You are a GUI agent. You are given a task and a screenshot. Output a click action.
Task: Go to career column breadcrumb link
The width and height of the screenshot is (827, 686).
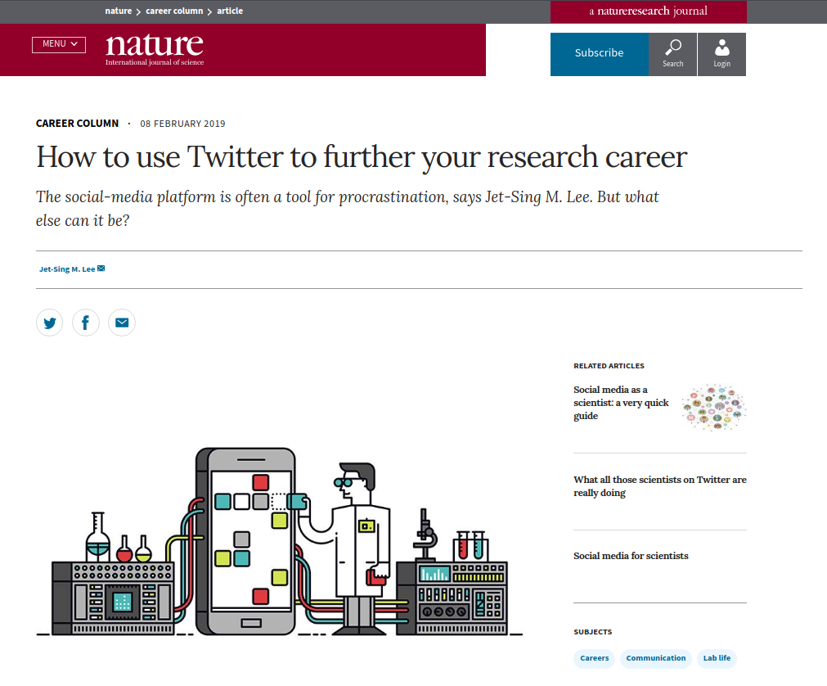pyautogui.click(x=174, y=11)
